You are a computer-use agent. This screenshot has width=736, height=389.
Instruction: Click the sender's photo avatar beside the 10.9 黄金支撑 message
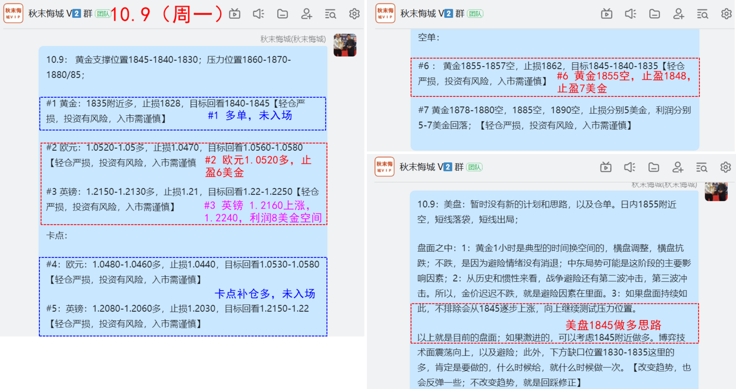click(345, 45)
